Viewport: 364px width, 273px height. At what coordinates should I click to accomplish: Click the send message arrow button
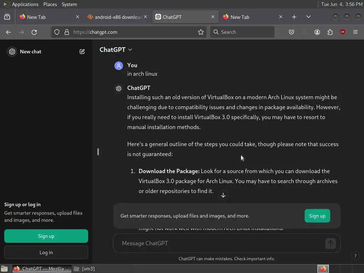pos(330,243)
